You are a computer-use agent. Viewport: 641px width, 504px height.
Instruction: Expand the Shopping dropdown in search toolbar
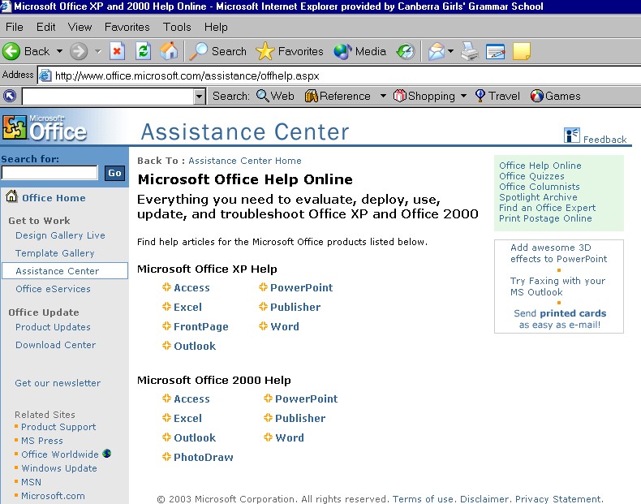click(463, 96)
